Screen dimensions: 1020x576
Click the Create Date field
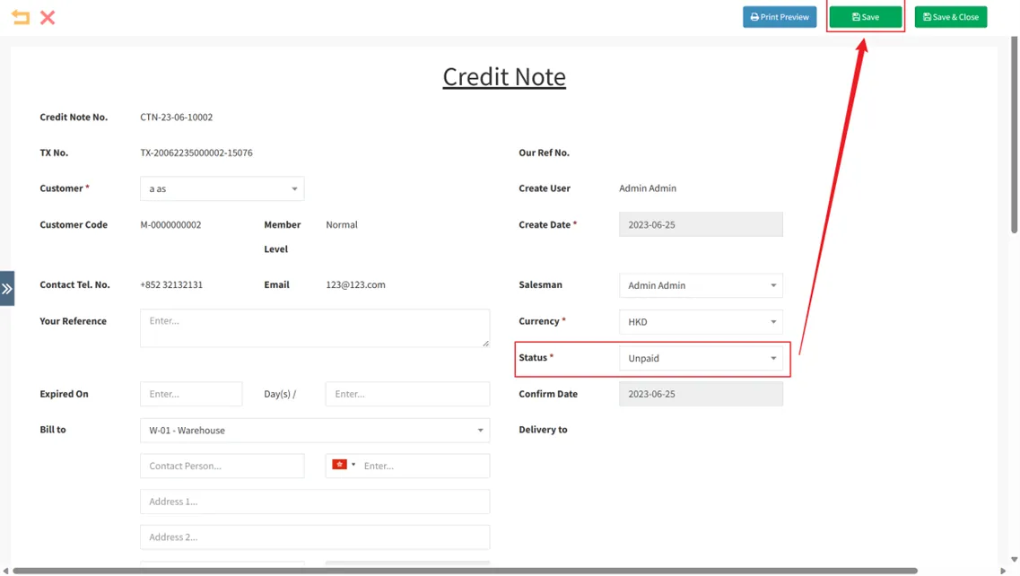pos(700,224)
